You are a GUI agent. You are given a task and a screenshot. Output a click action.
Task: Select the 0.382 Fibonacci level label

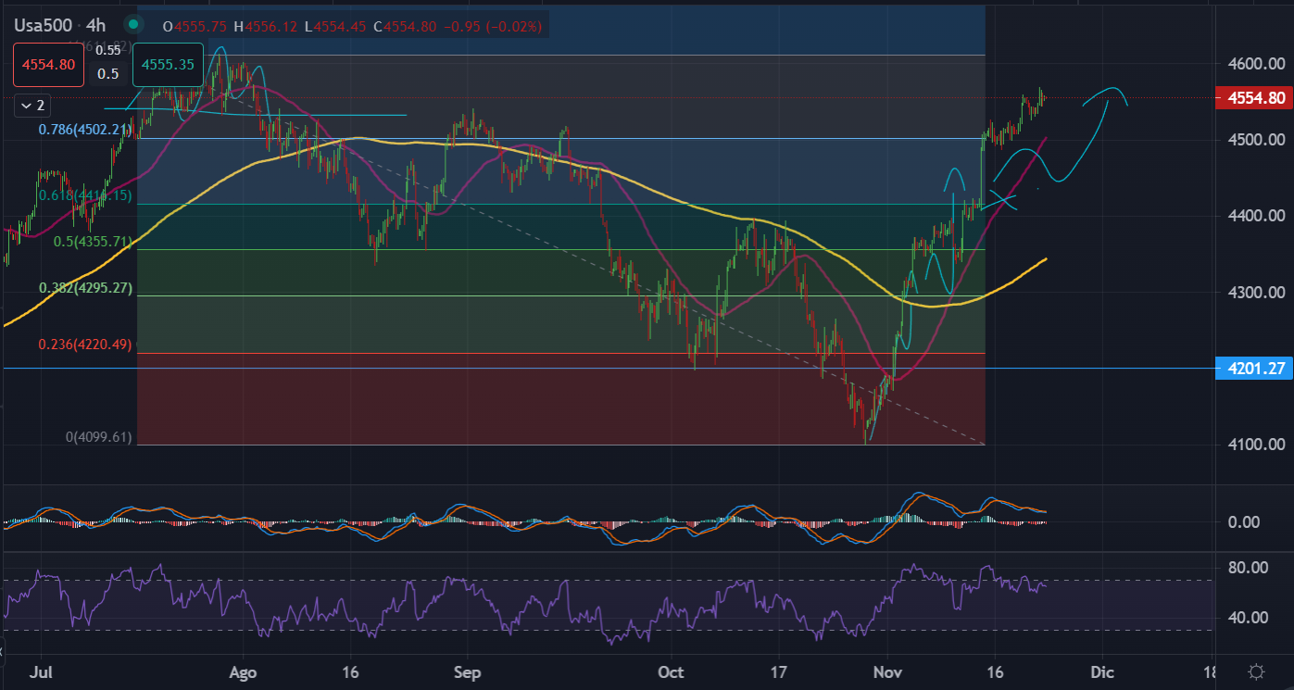click(x=86, y=288)
